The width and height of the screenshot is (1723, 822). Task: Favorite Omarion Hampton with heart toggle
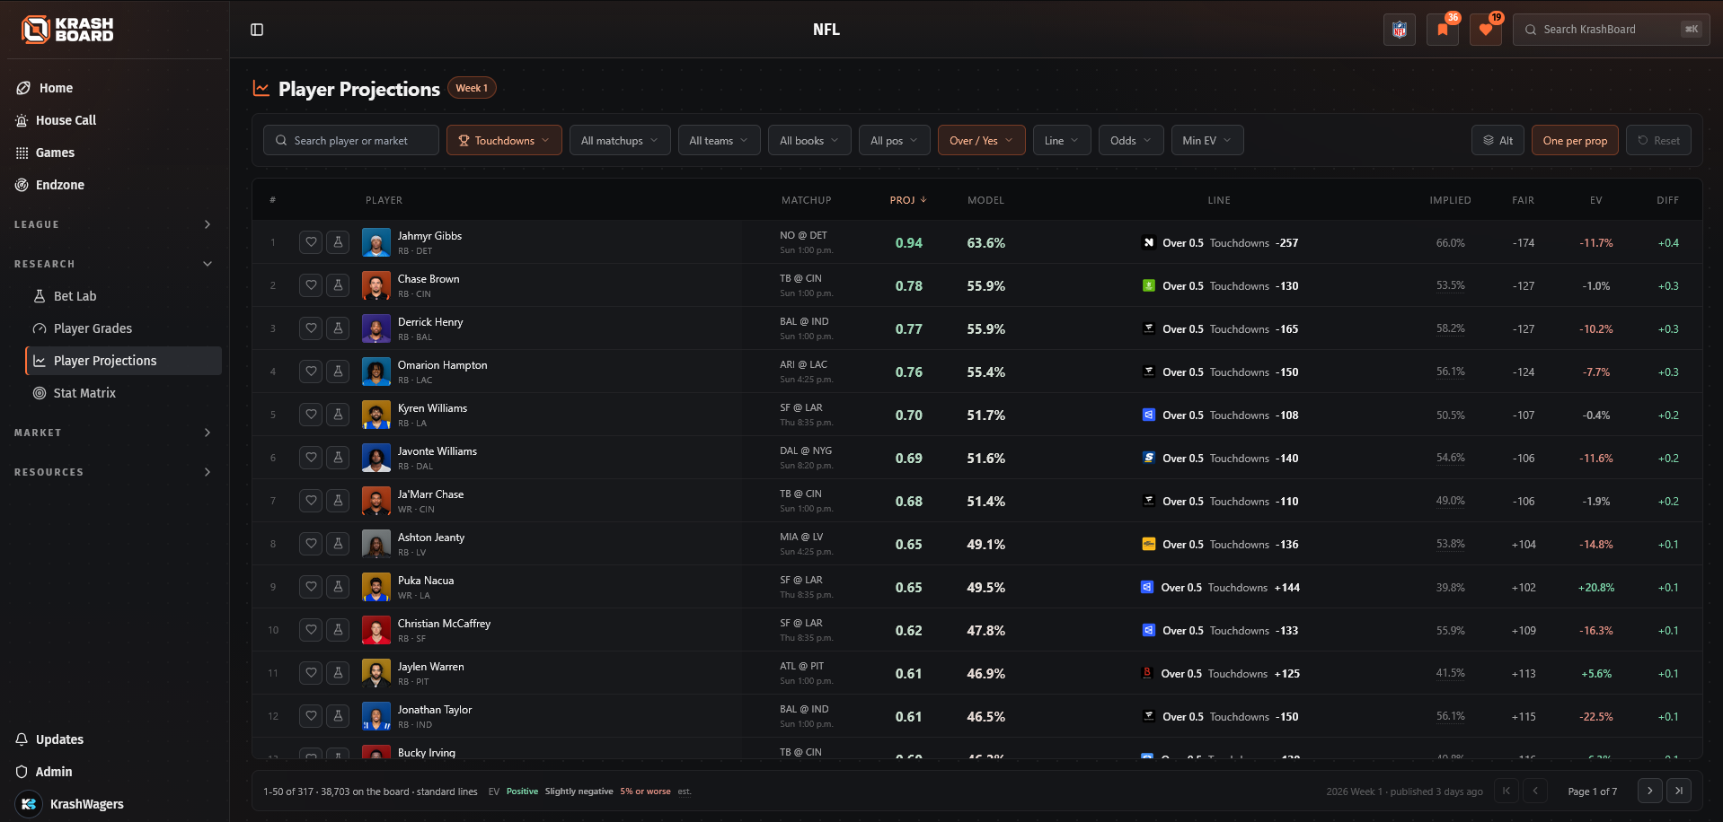311,371
